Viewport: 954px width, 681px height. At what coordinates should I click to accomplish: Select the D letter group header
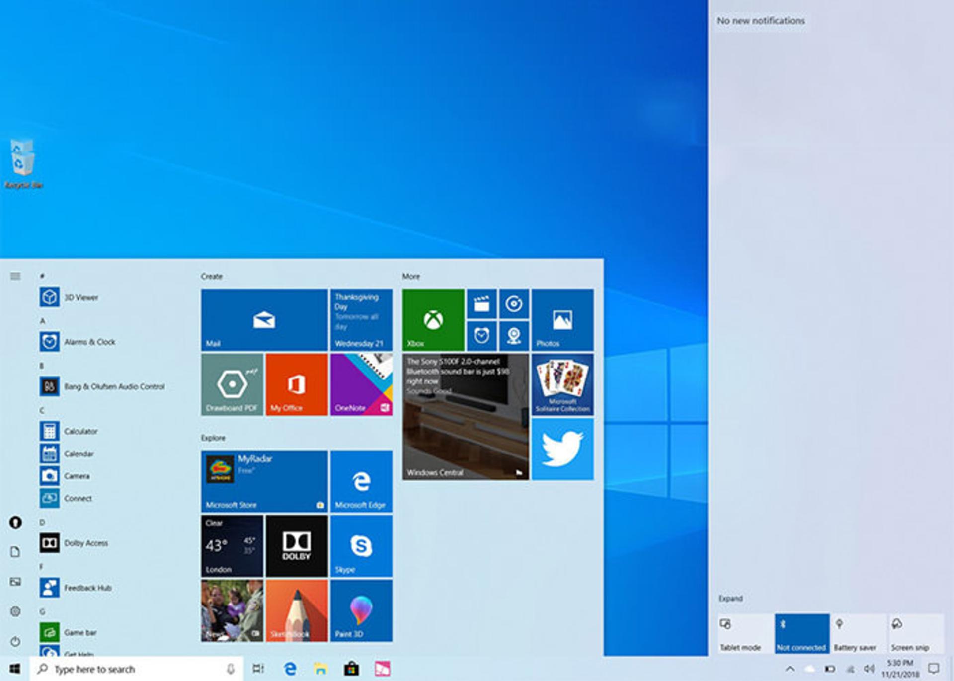pyautogui.click(x=42, y=522)
